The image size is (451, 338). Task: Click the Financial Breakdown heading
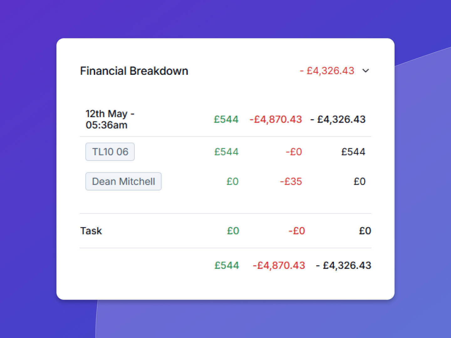[134, 71]
